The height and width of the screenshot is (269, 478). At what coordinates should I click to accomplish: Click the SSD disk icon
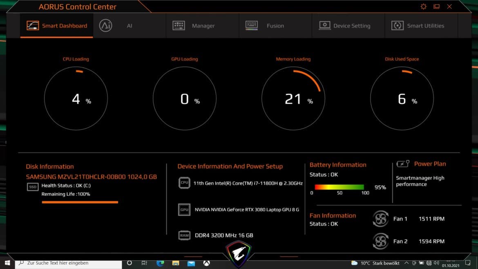tap(33, 187)
